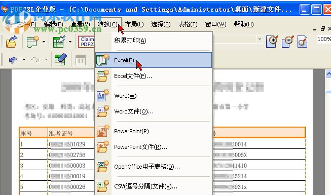Open the 窗口(W) menu
This screenshot has width=331, height=195.
215,24
